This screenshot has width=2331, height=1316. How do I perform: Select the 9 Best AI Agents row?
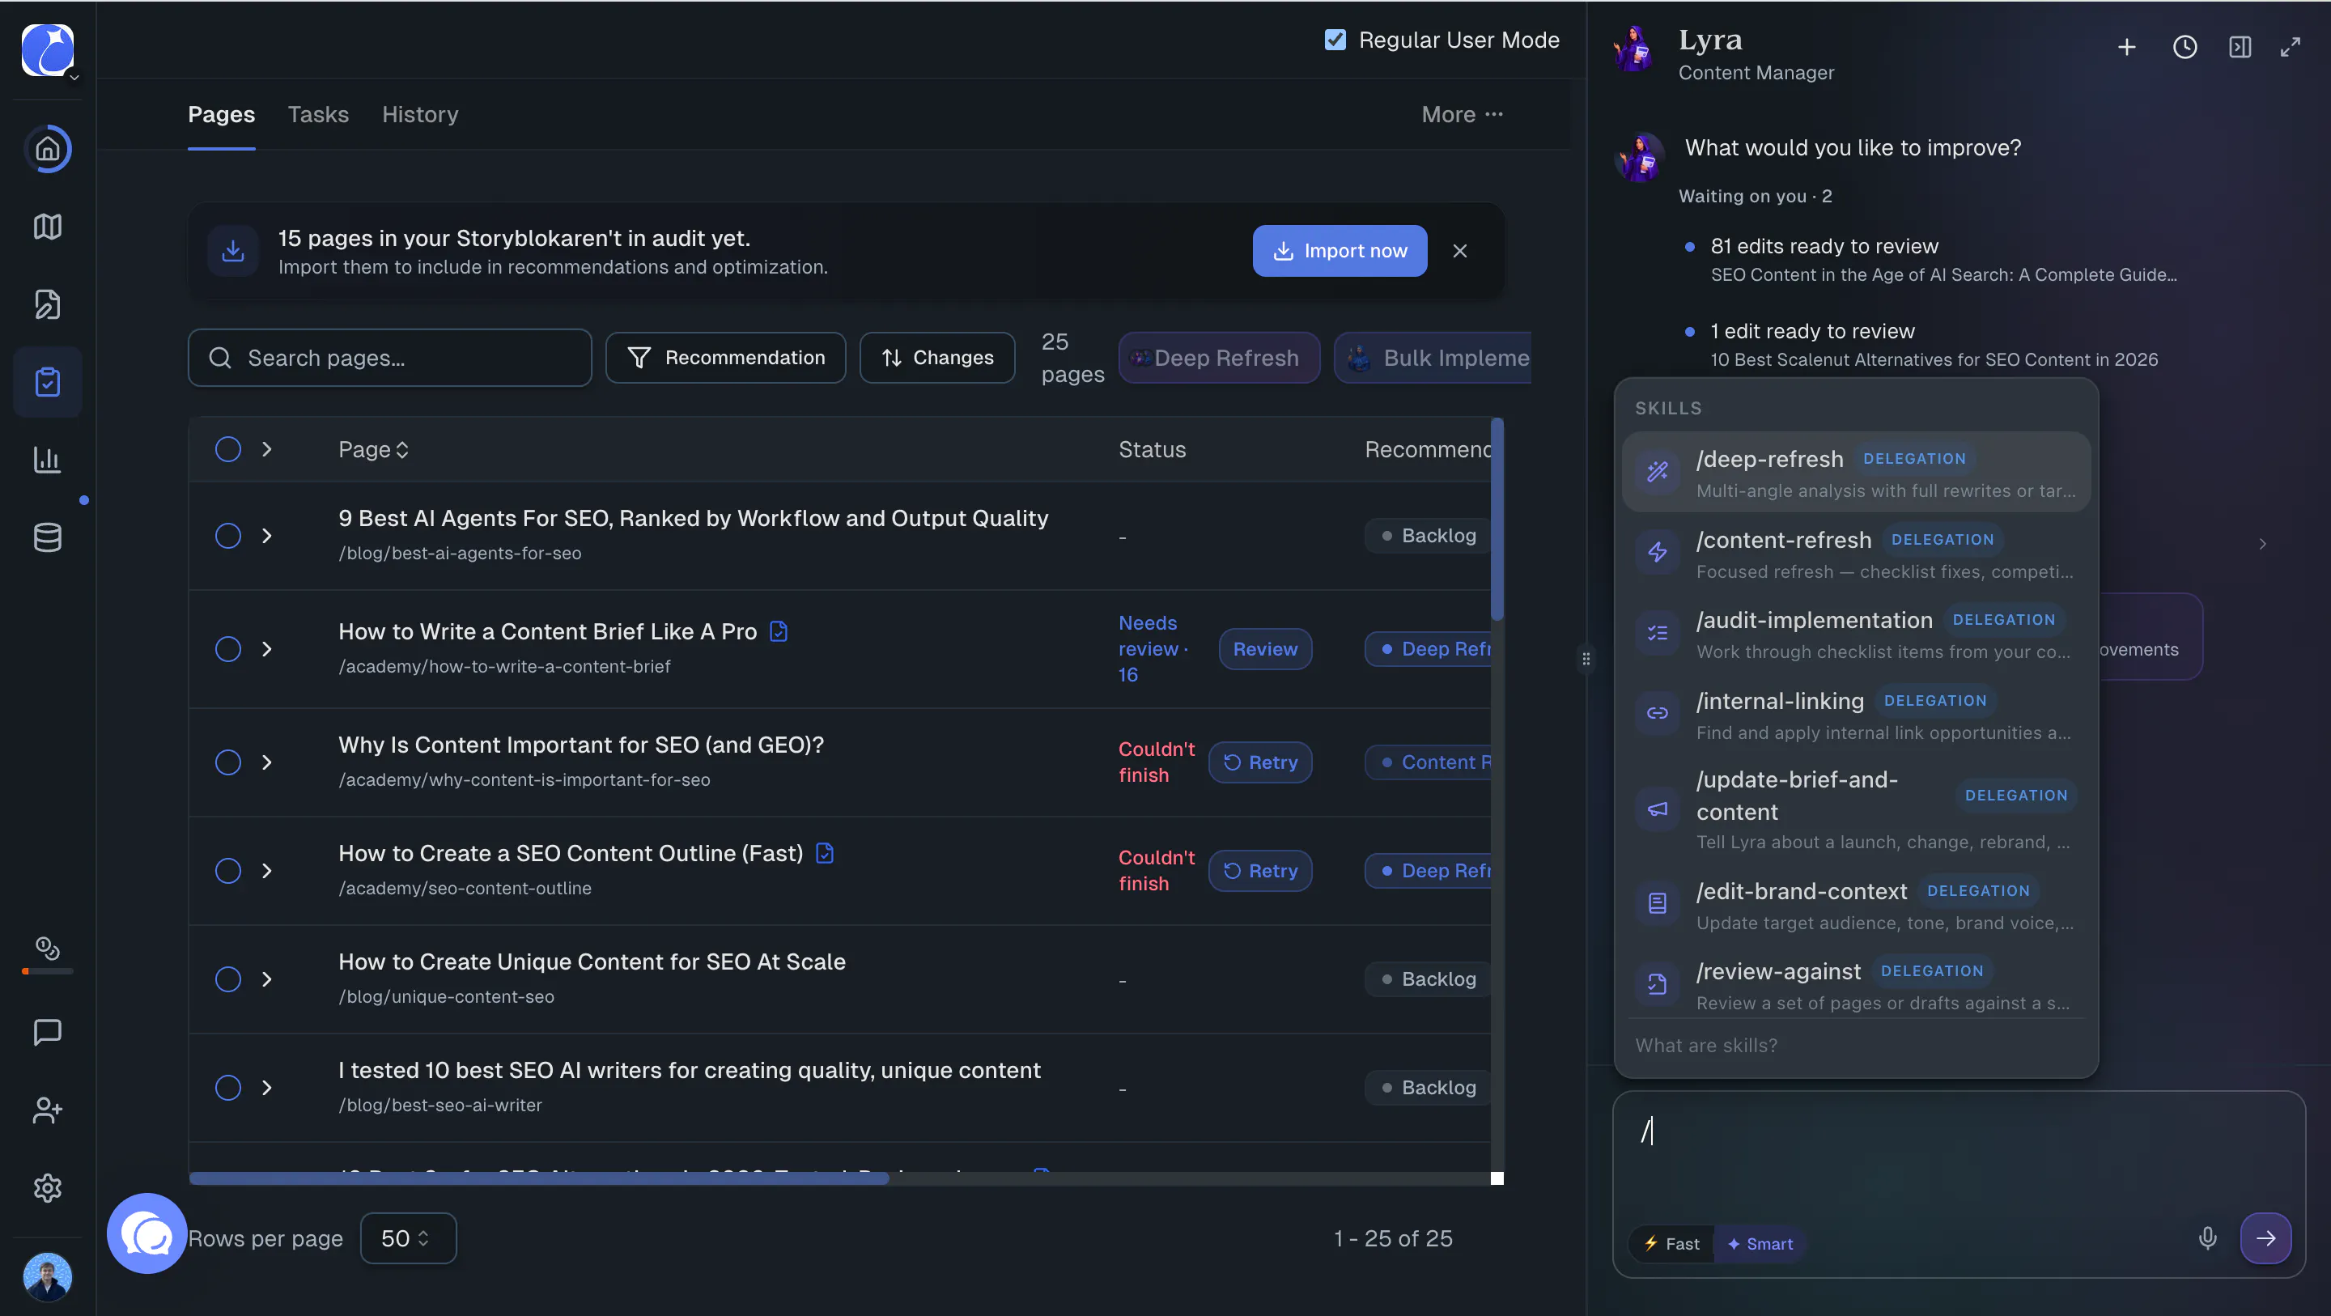tap(228, 536)
